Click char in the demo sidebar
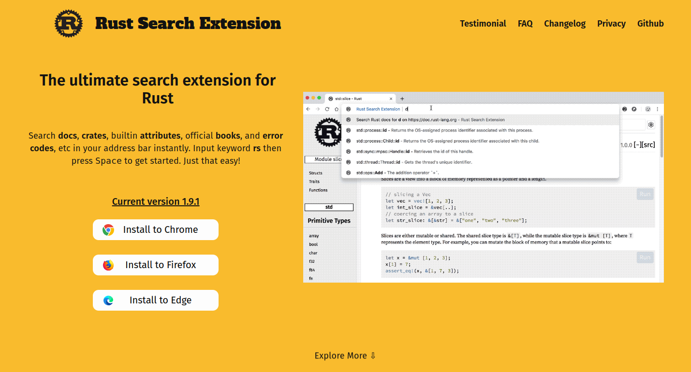Viewport: 691px width, 372px height. click(313, 253)
